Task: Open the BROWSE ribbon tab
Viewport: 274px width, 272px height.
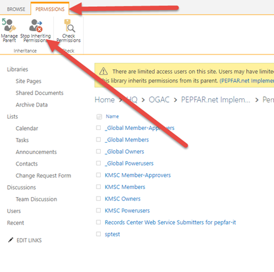Action: [16, 10]
